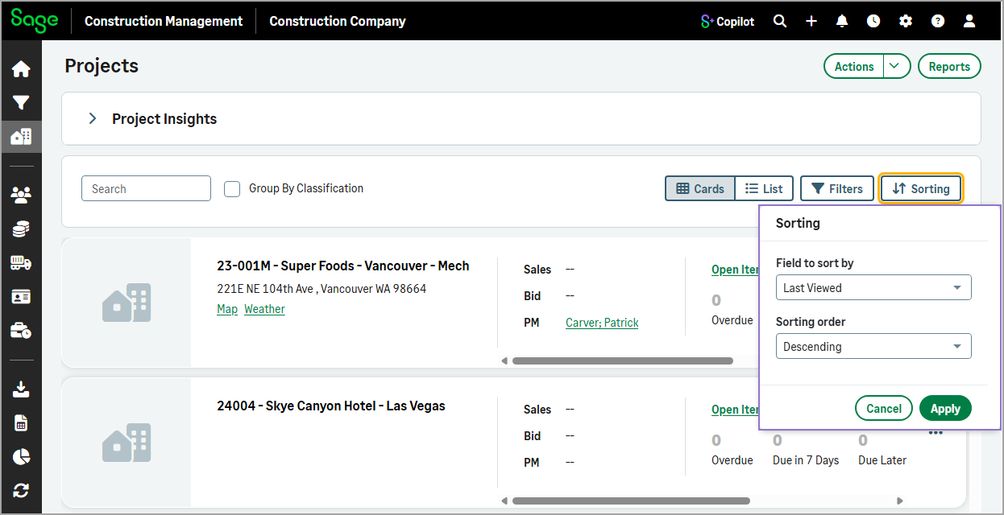
Task: Click the Sage logo
Action: pyautogui.click(x=34, y=20)
